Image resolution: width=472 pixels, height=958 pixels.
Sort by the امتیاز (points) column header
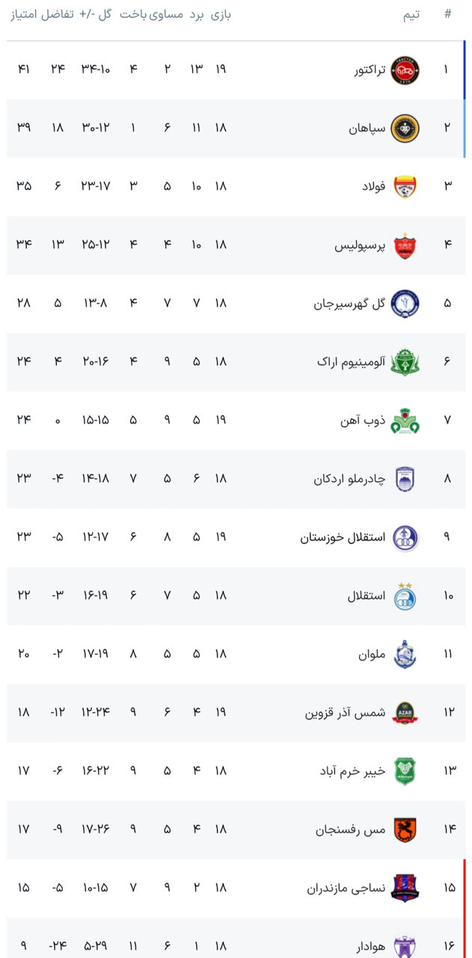[25, 15]
